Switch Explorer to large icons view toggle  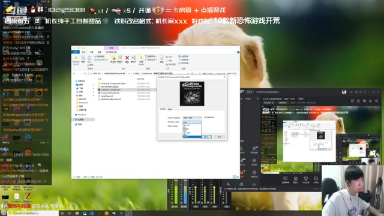tap(238, 176)
